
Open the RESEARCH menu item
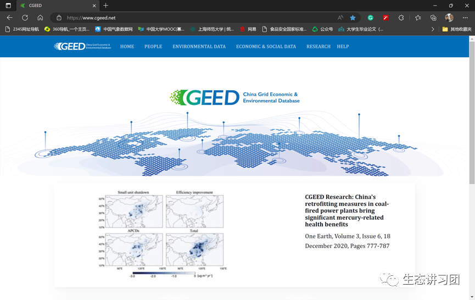pyautogui.click(x=318, y=46)
